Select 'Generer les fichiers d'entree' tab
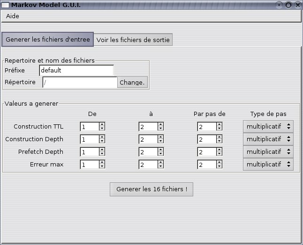303x245 pixels. click(x=48, y=39)
